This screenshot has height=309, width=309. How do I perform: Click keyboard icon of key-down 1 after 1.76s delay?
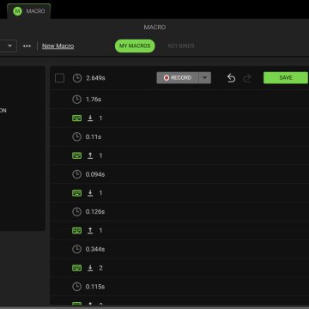pos(76,118)
